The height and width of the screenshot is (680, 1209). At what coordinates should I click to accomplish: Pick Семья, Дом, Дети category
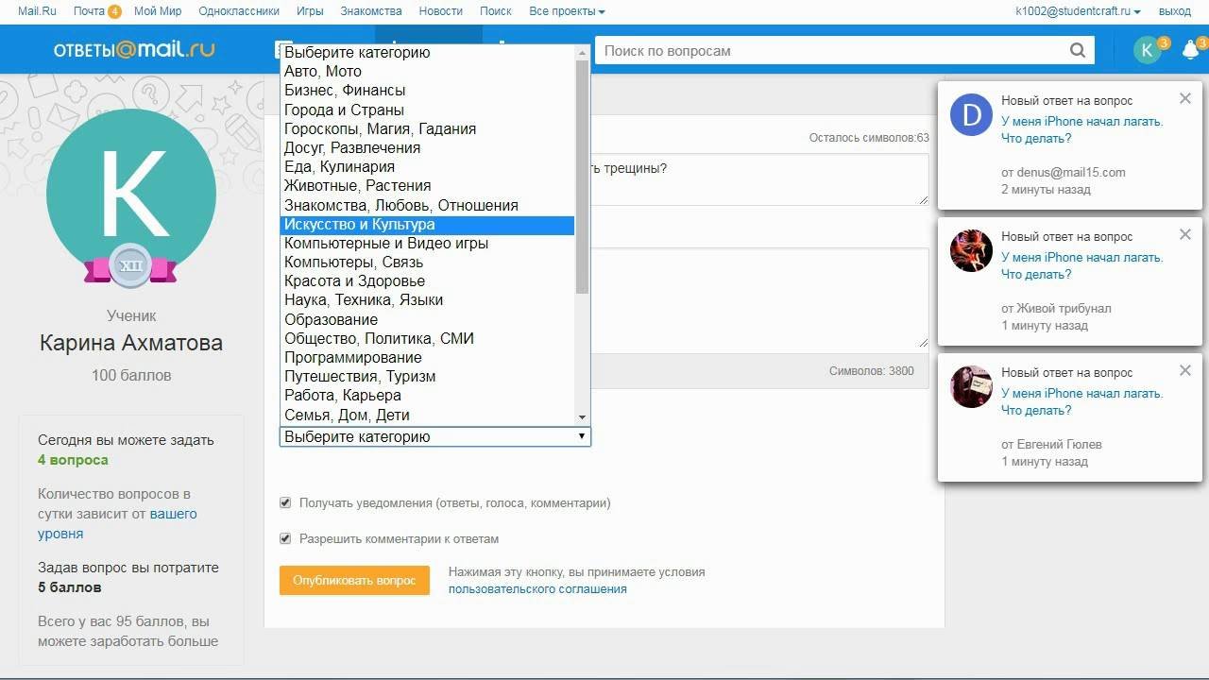click(428, 415)
